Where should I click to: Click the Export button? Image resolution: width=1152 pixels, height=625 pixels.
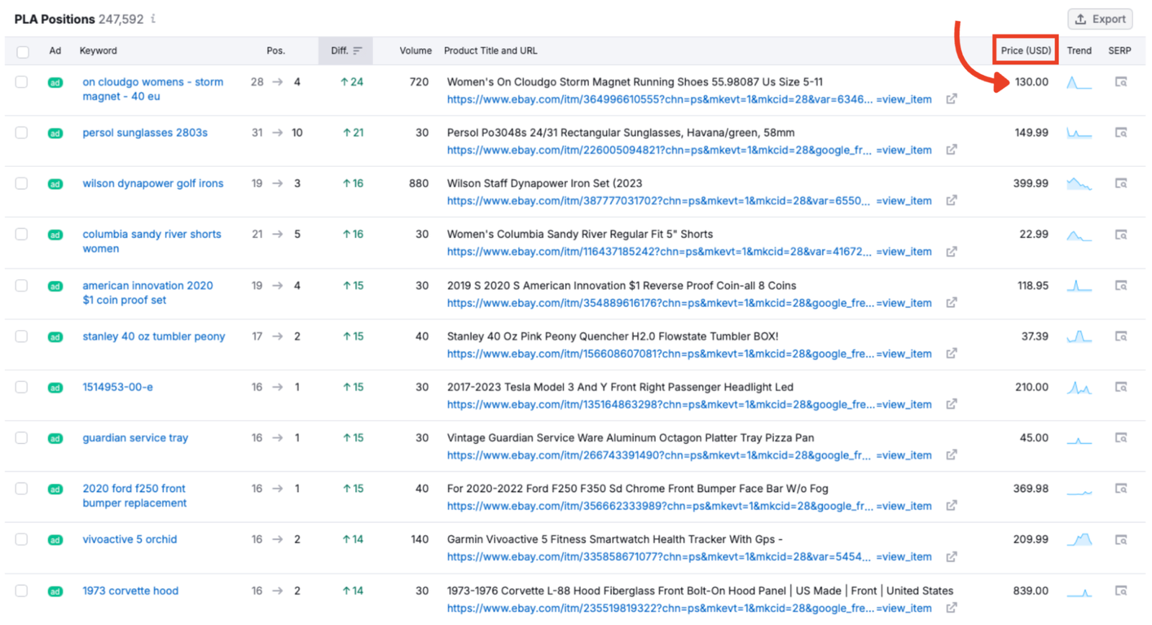pos(1100,19)
